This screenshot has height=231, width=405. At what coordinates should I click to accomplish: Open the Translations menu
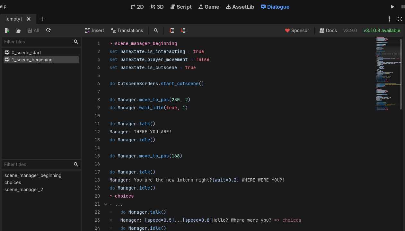[127, 30]
